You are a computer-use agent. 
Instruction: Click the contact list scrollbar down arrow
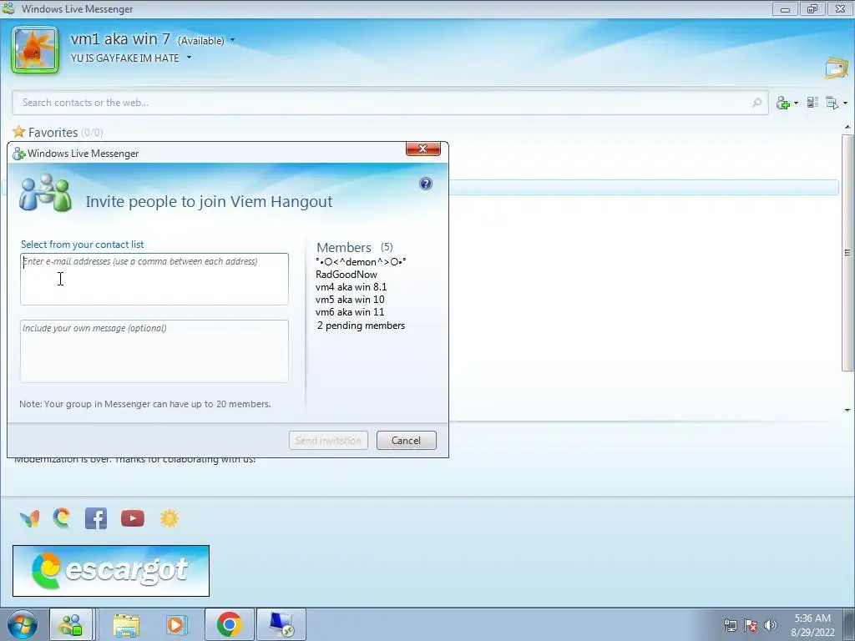point(847,410)
